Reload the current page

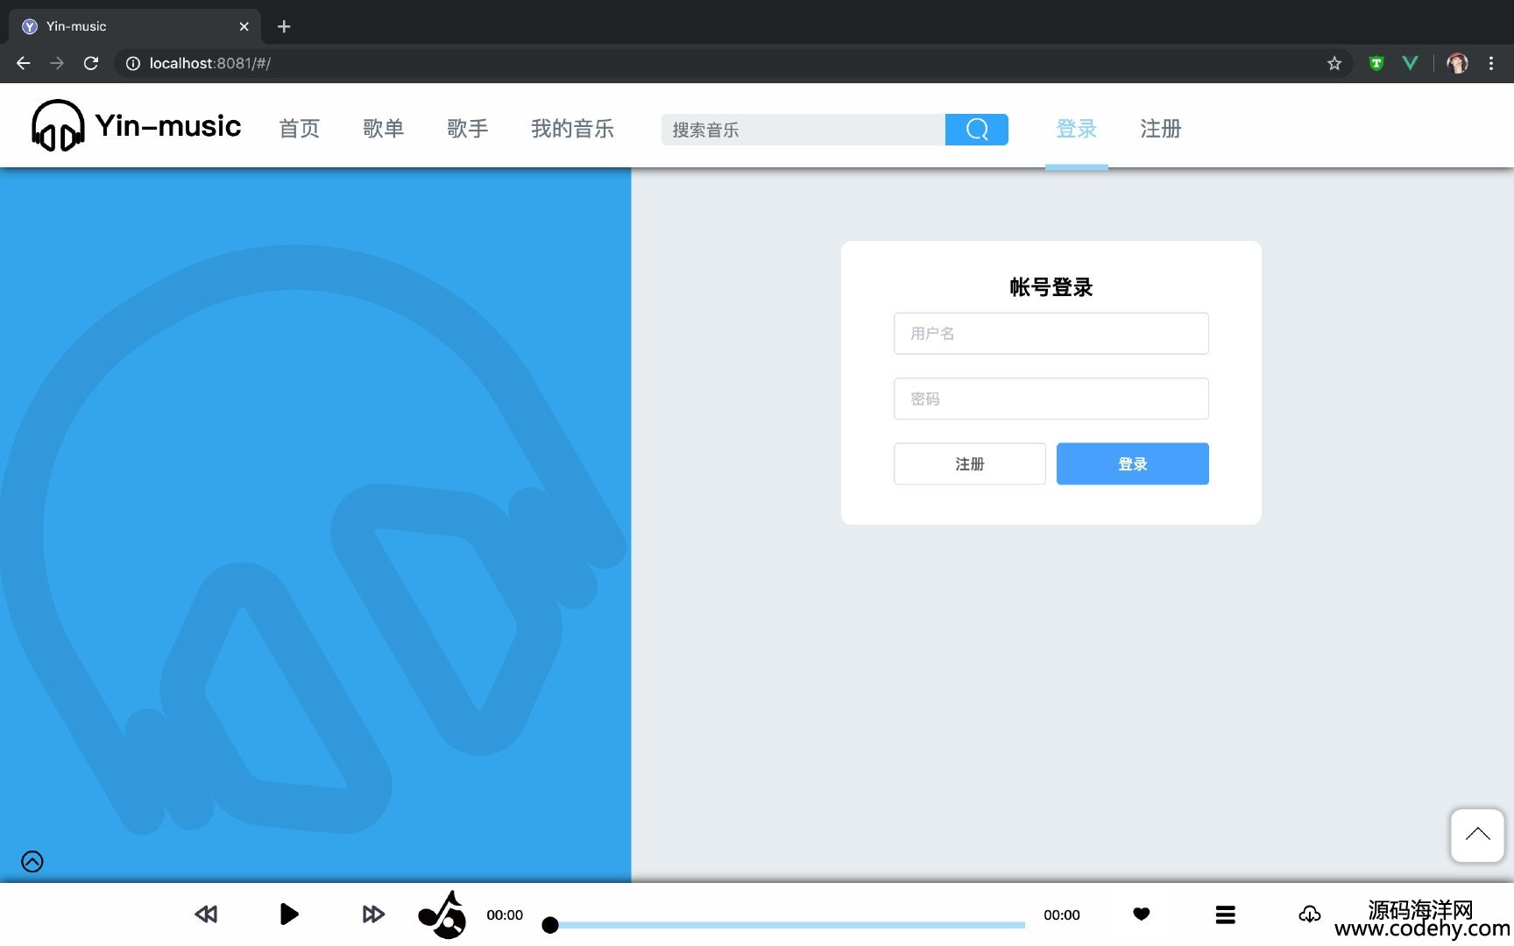(91, 63)
